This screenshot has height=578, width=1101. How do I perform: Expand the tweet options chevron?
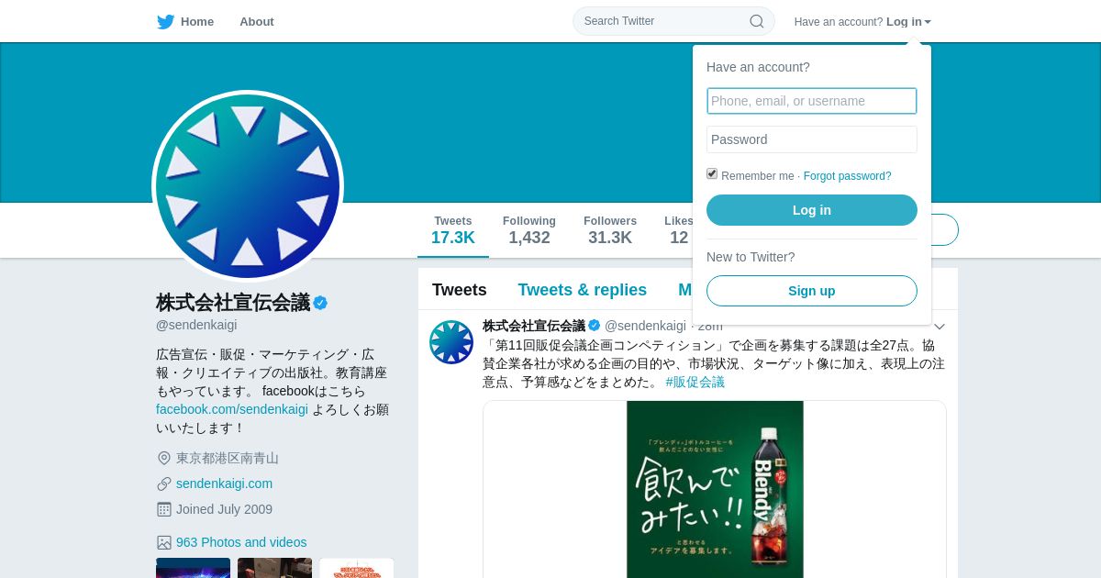pos(940,327)
